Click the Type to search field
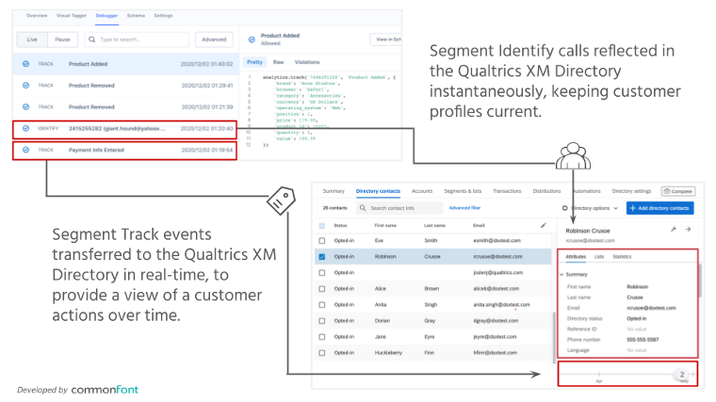 pyautogui.click(x=137, y=40)
